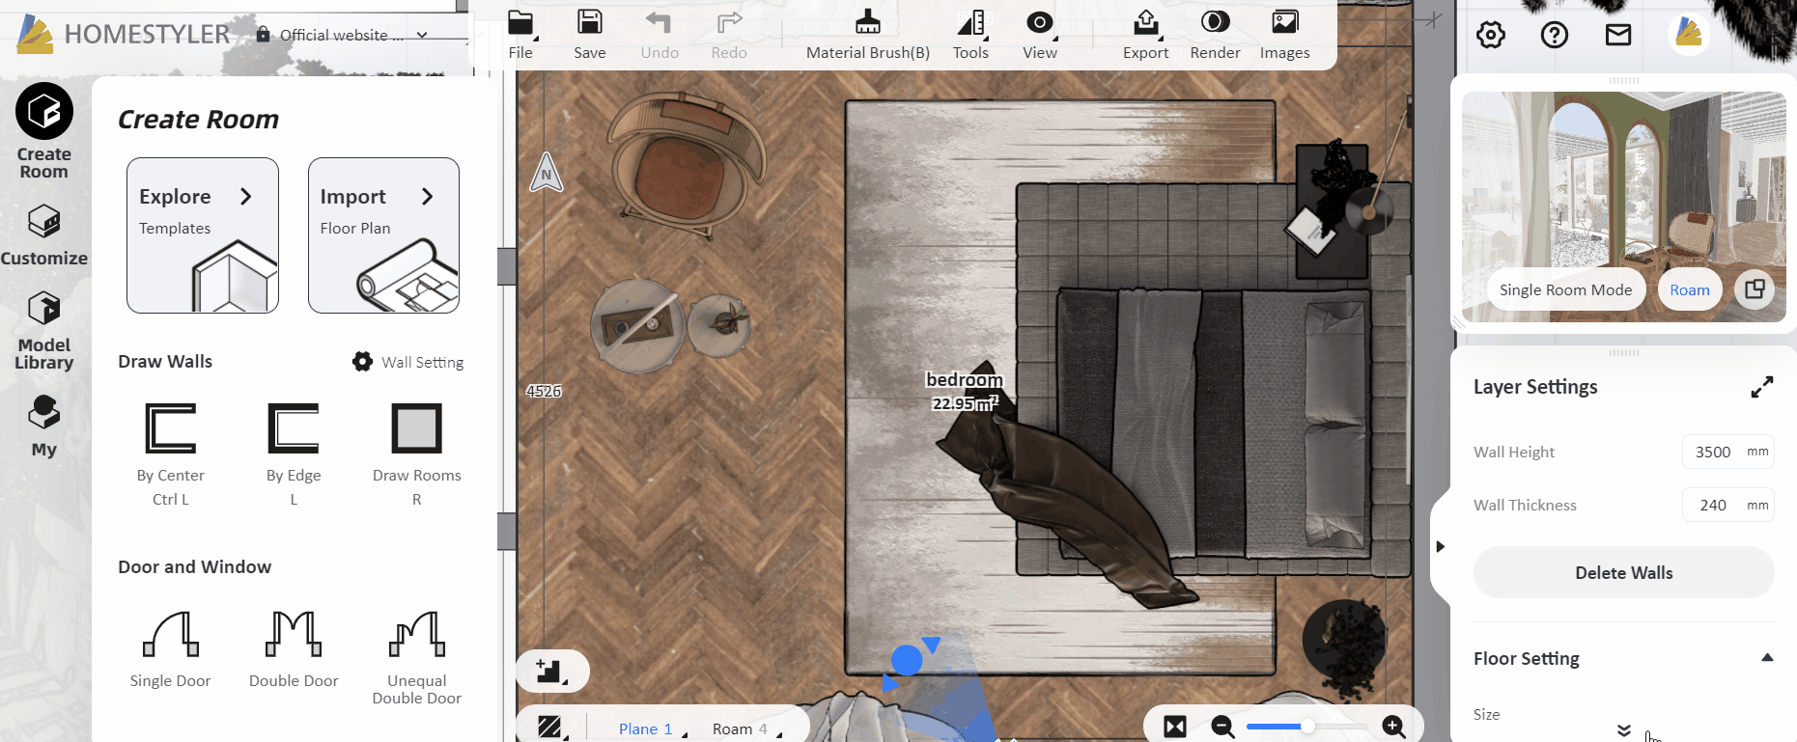Adjust the canvas zoom slider
1797x742 pixels.
(1307, 727)
